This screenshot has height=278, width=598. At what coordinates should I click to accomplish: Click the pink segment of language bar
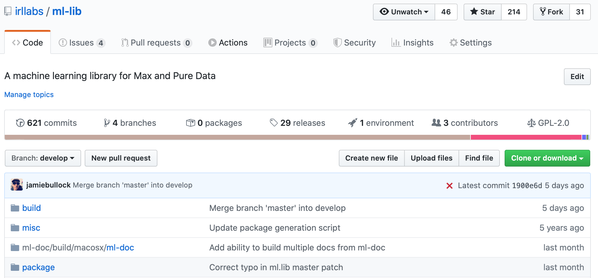click(526, 137)
